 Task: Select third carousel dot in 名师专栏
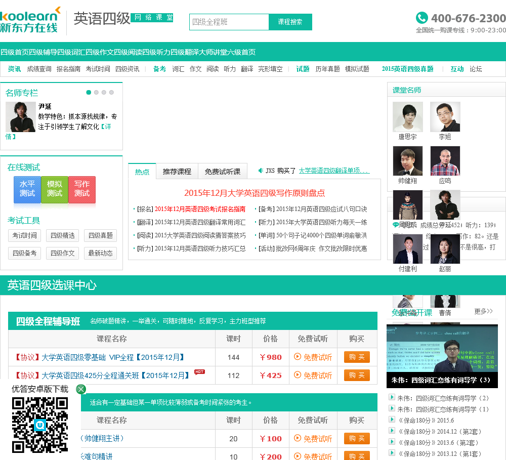(104, 92)
